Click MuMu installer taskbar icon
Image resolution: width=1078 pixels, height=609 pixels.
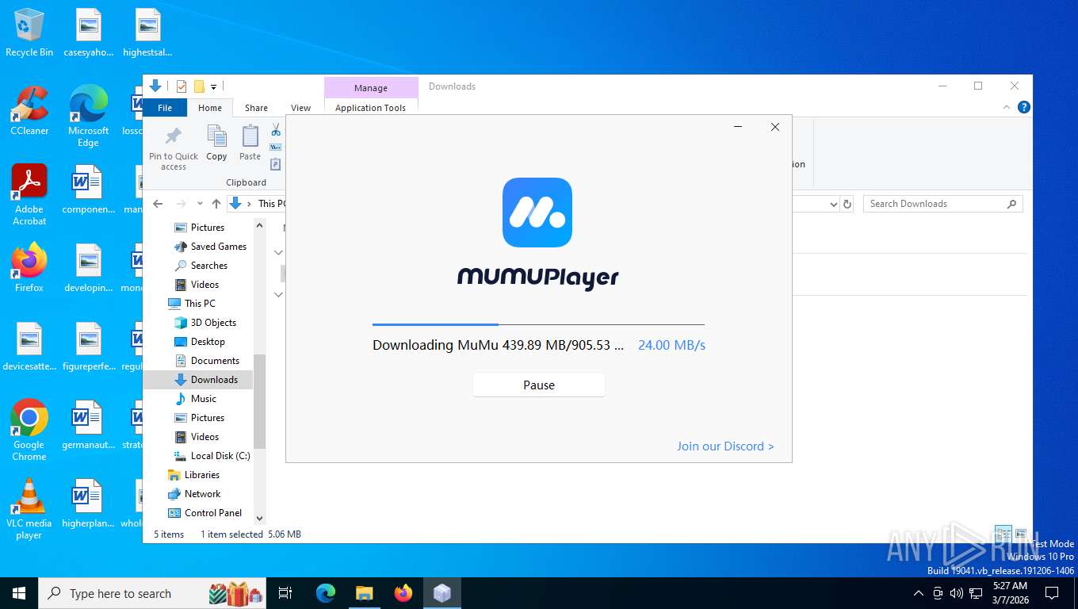[442, 593]
